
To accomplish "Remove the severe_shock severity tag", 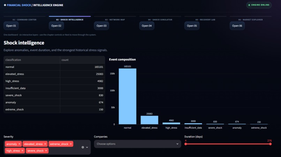I will 46,151.
